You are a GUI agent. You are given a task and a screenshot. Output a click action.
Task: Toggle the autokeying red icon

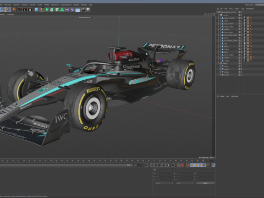point(183,165)
